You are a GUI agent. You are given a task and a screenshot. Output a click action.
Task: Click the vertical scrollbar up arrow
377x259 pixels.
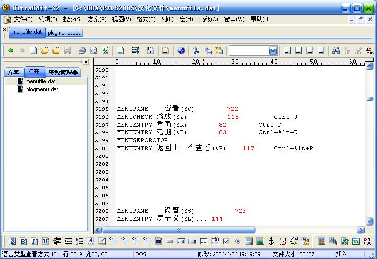tap(369, 66)
